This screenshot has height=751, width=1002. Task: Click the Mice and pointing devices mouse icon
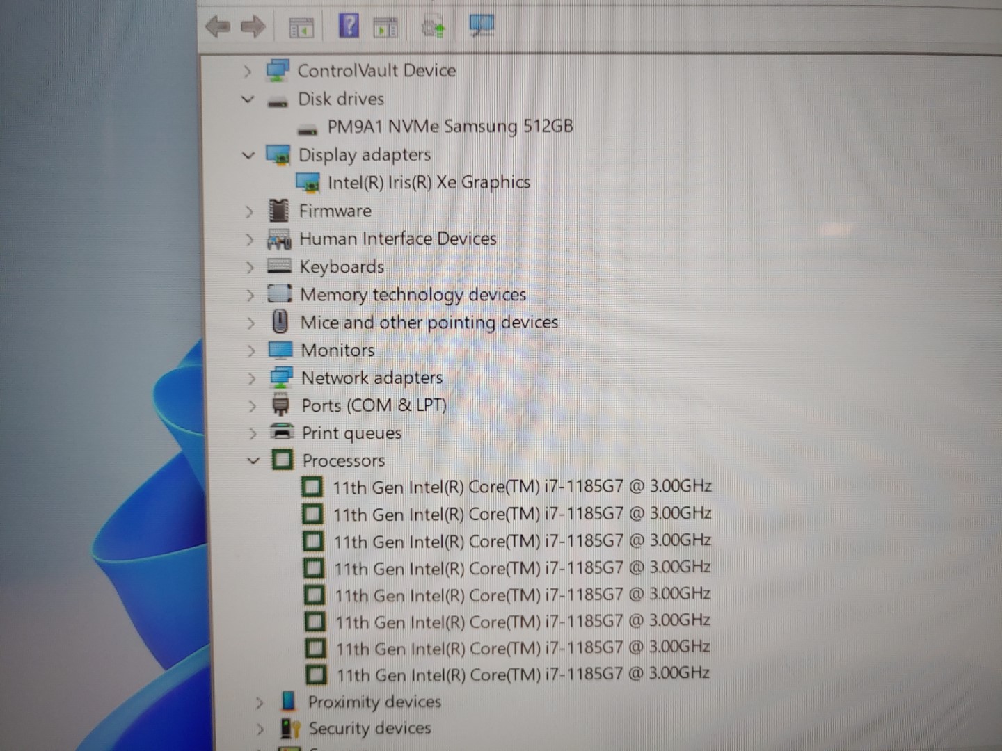[280, 322]
